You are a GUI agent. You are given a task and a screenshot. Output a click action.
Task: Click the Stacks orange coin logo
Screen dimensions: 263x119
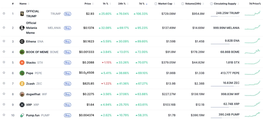tap(22, 62)
